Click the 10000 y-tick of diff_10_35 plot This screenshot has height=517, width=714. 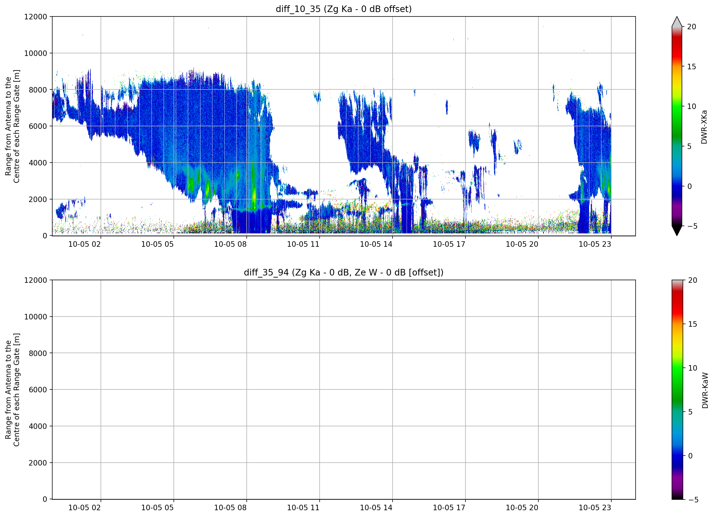tap(36, 53)
